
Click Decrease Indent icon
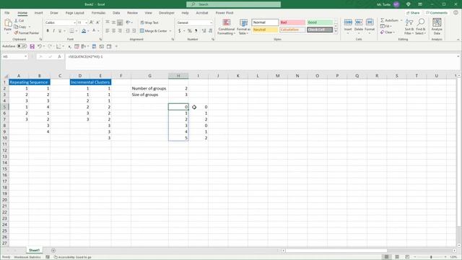tap(128, 30)
